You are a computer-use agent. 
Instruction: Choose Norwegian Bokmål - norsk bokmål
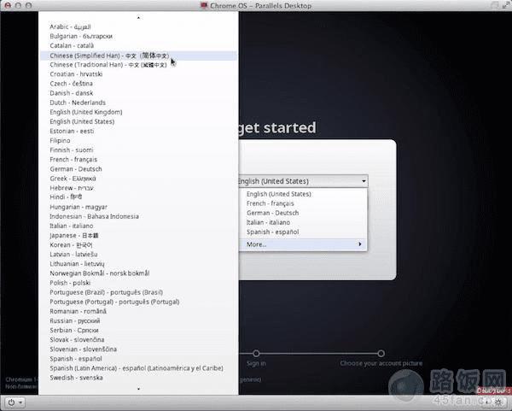pyautogui.click(x=138, y=273)
